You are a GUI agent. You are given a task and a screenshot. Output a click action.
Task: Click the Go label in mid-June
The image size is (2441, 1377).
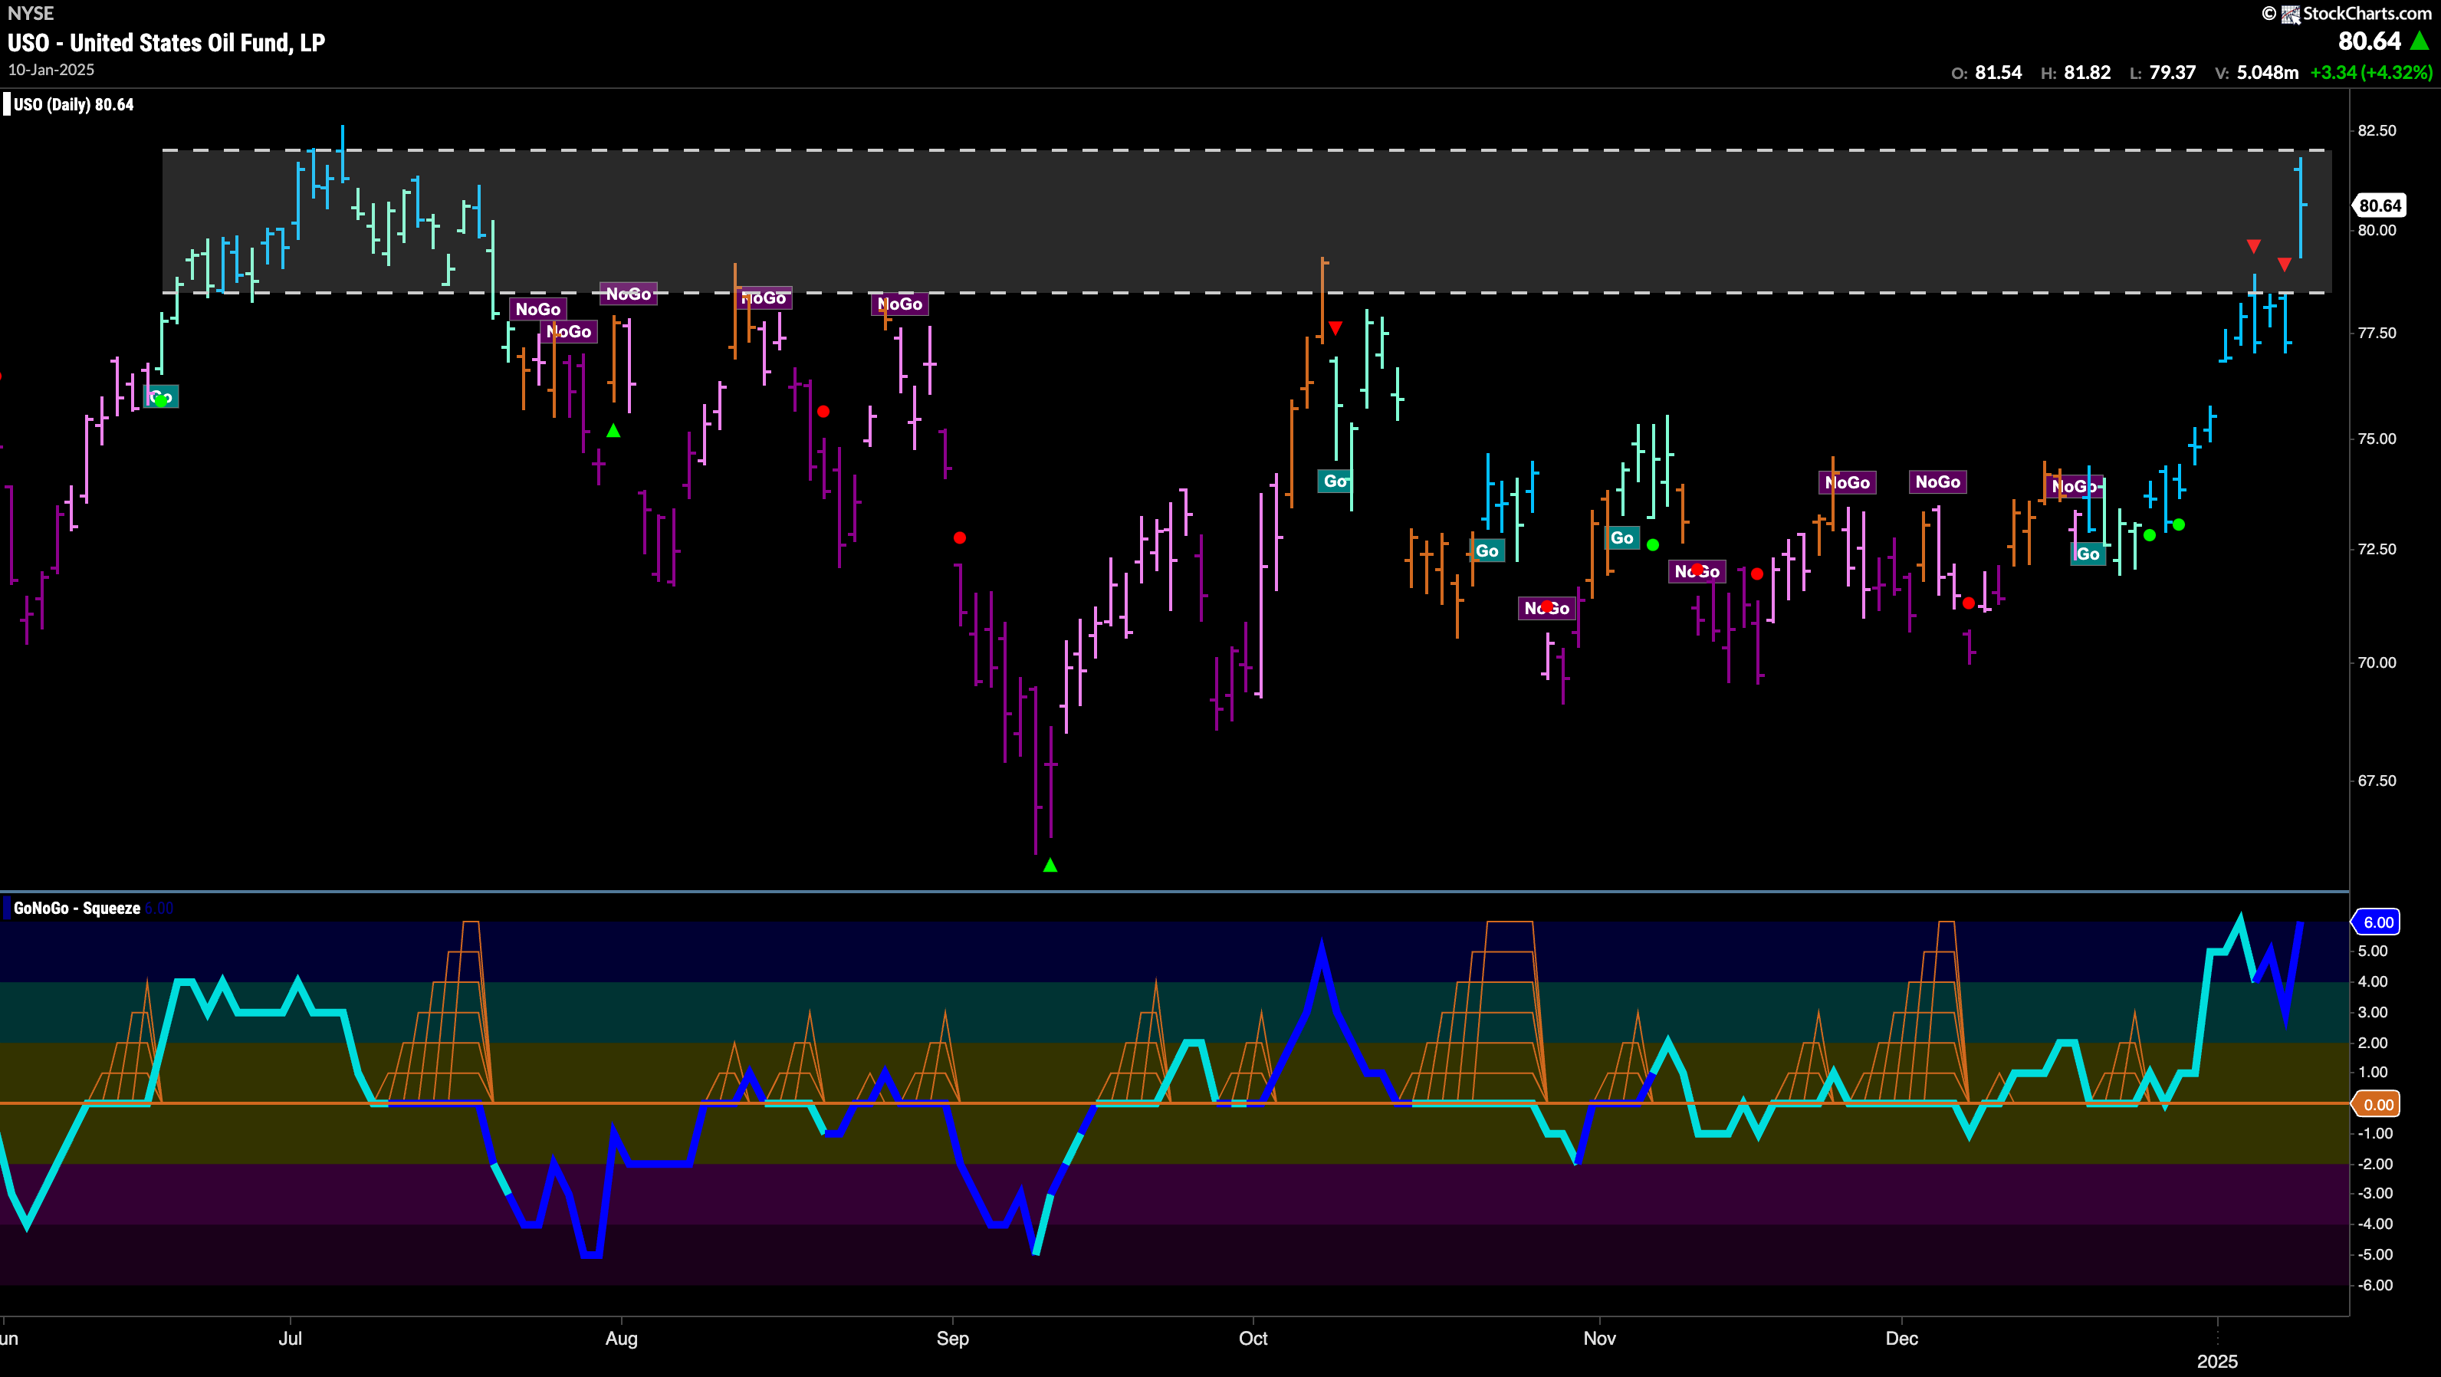161,397
